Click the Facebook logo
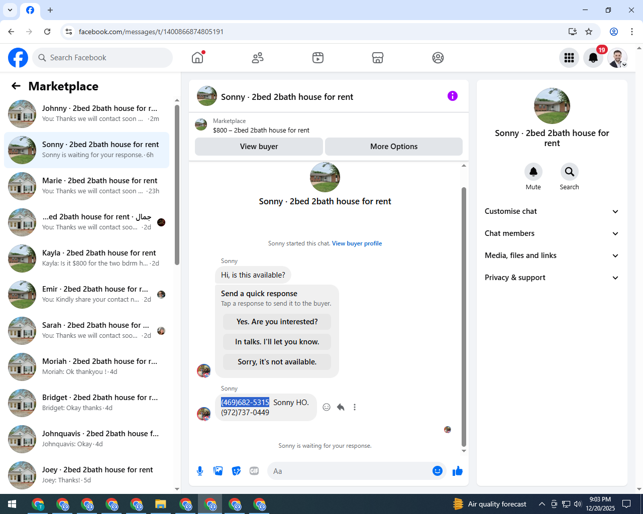643x514 pixels. coord(18,58)
